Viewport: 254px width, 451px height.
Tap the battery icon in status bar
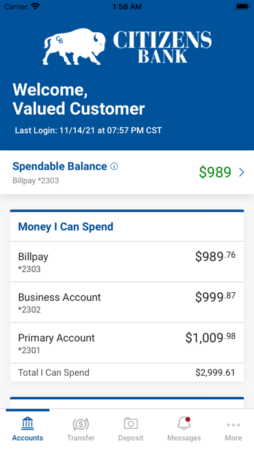click(x=242, y=6)
